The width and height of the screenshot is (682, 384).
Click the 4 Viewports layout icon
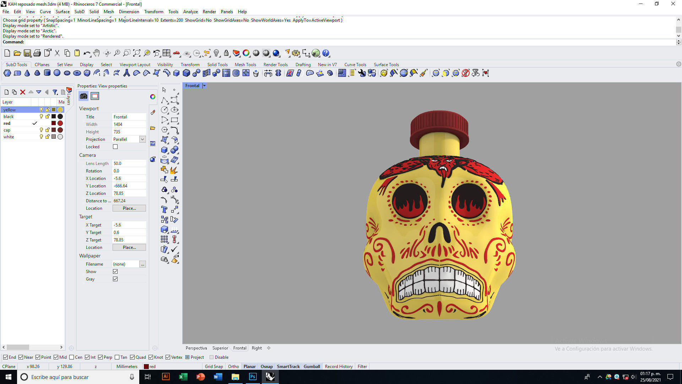point(167,53)
